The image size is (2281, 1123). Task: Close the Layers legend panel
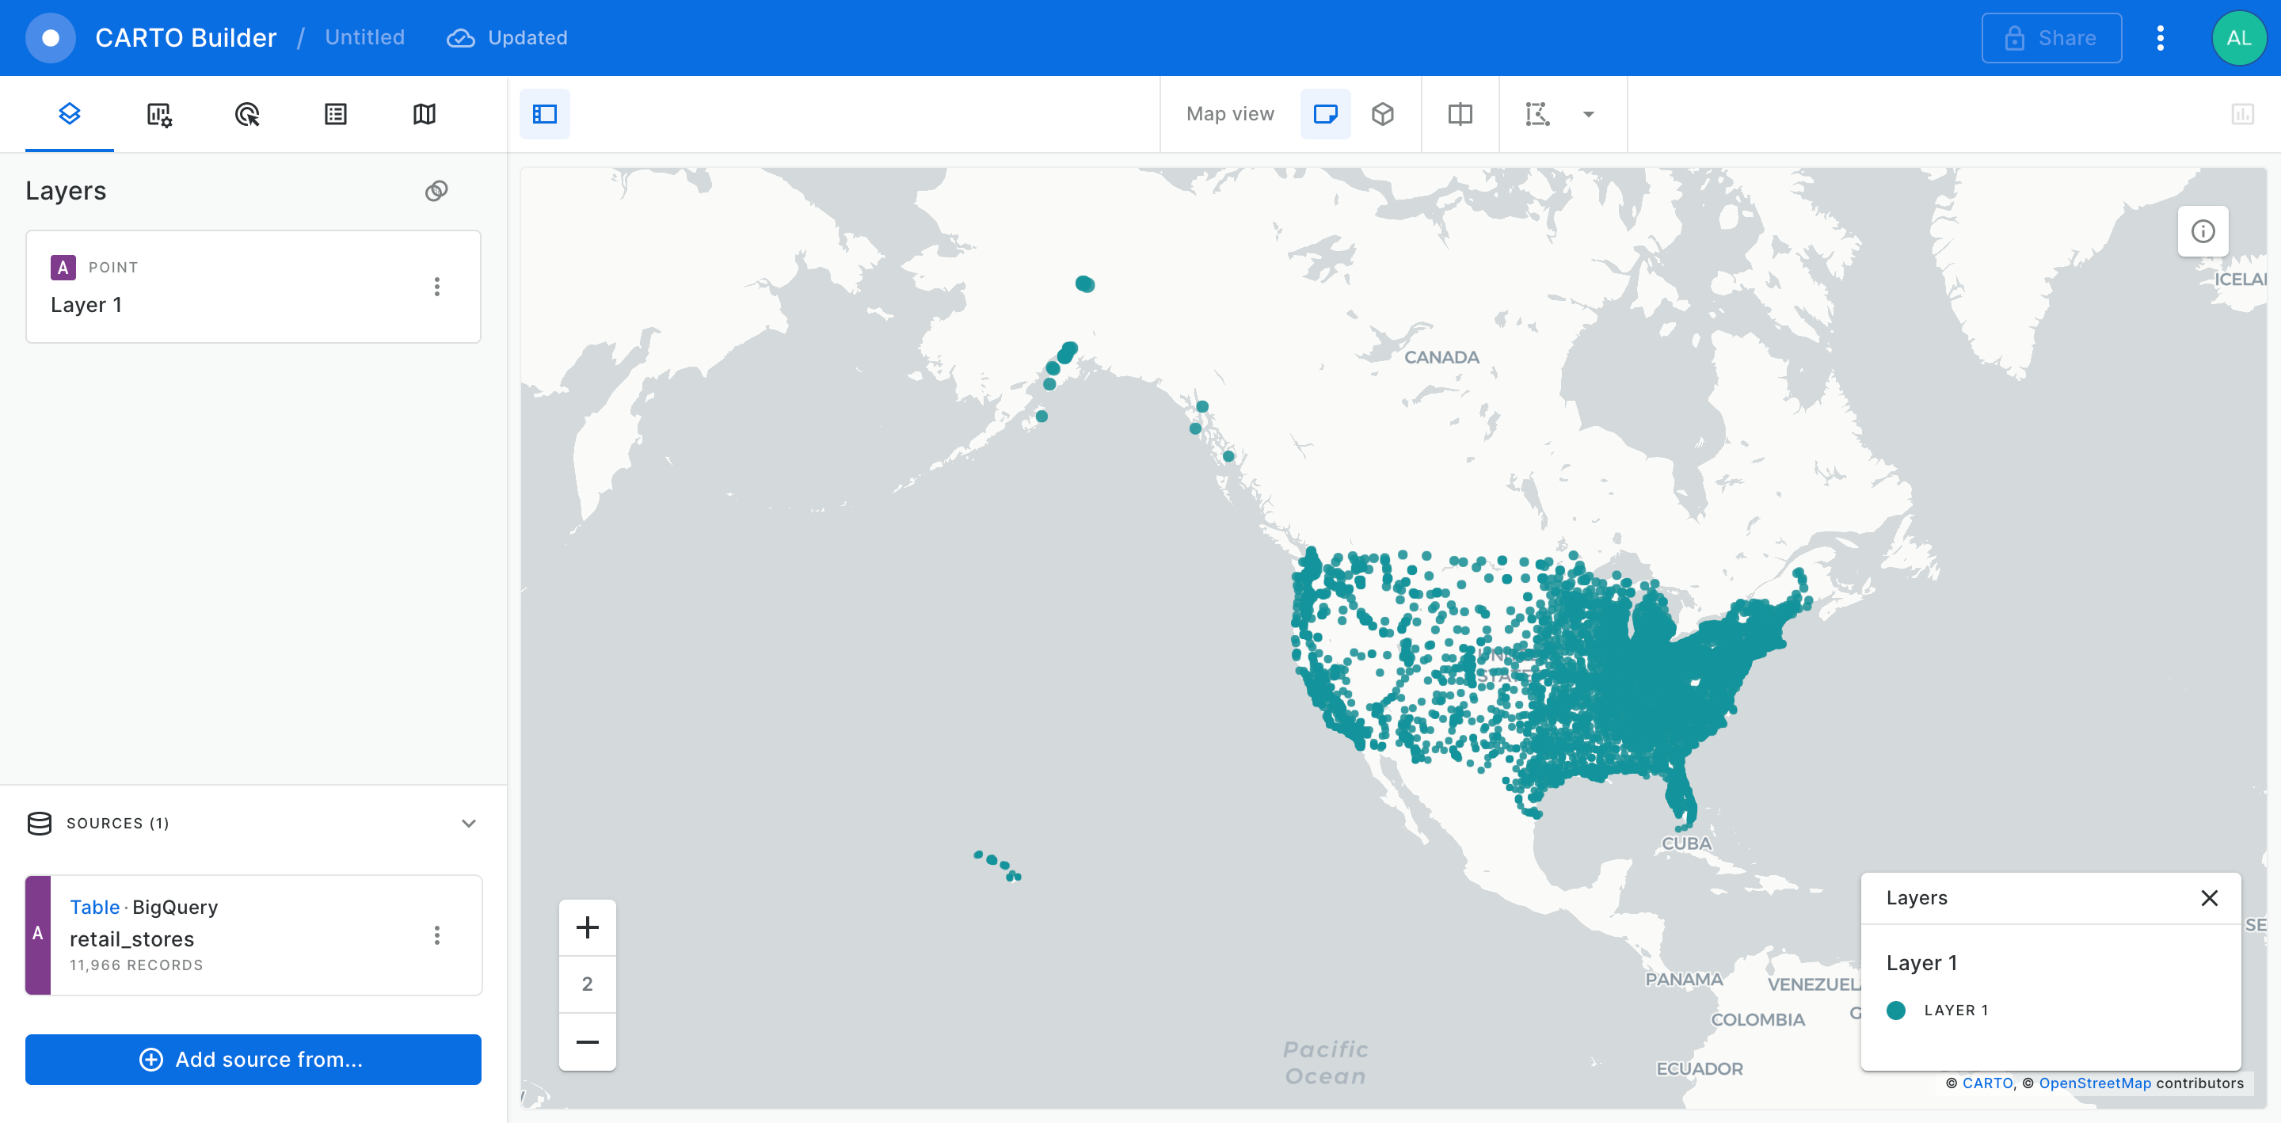tap(2209, 898)
